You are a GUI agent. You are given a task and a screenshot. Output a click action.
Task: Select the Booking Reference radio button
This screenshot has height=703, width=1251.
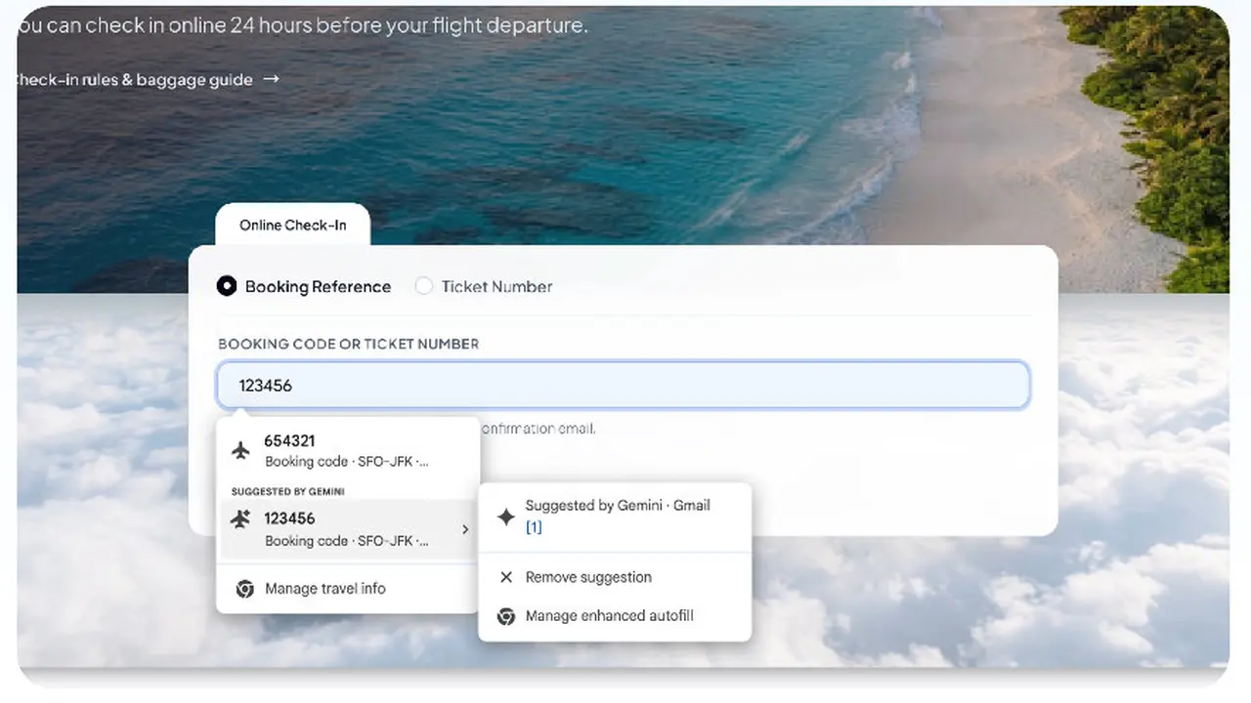point(227,286)
